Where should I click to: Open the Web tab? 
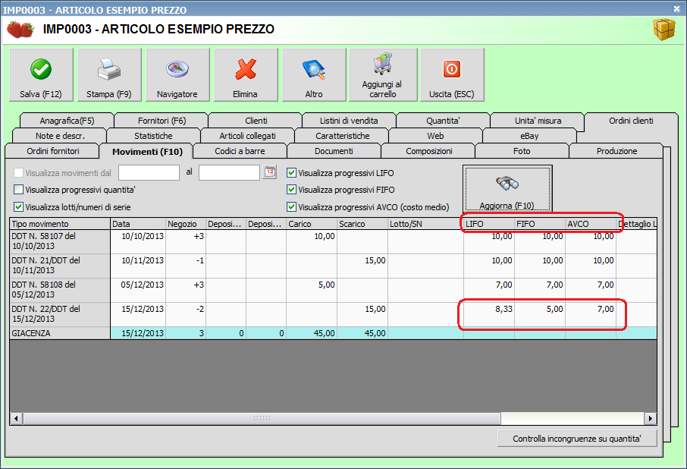[435, 136]
